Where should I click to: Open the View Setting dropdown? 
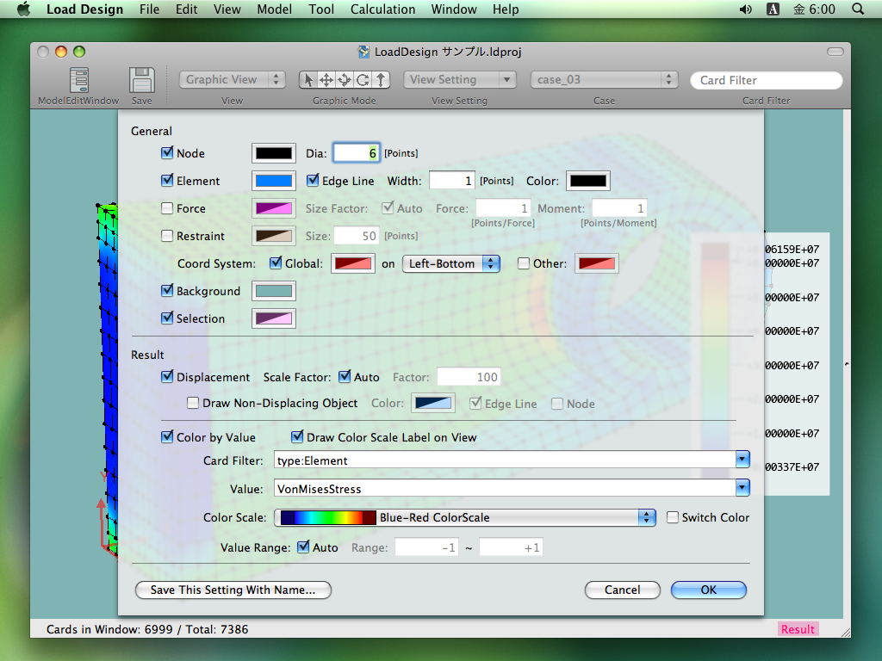pos(460,80)
